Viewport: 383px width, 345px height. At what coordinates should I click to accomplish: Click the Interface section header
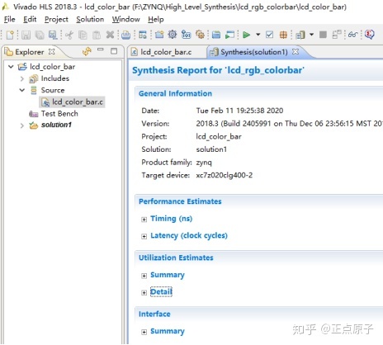[154, 314]
